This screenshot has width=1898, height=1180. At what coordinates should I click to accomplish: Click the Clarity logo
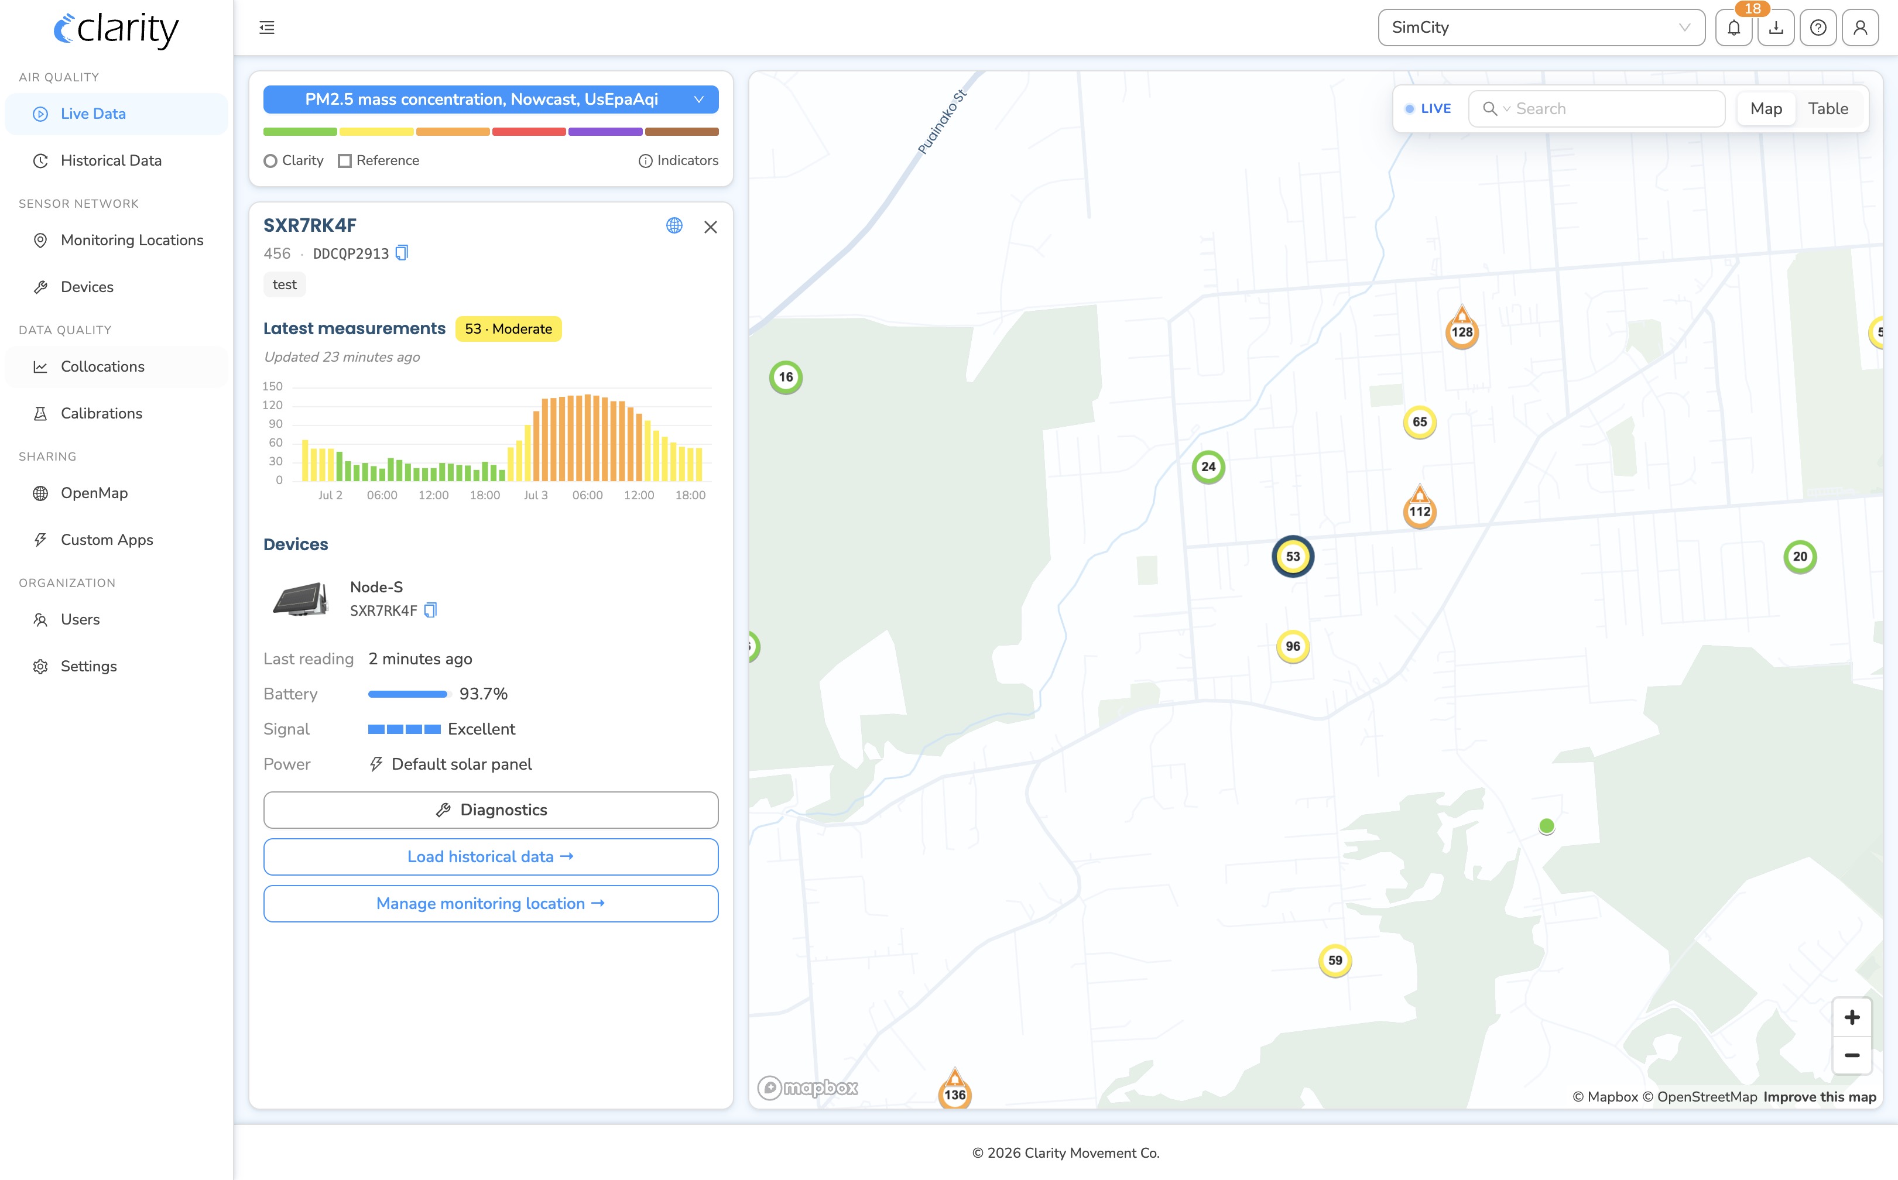point(115,30)
